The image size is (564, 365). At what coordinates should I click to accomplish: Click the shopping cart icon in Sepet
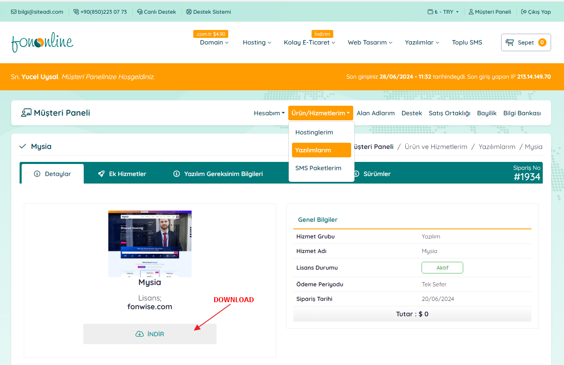click(x=509, y=42)
